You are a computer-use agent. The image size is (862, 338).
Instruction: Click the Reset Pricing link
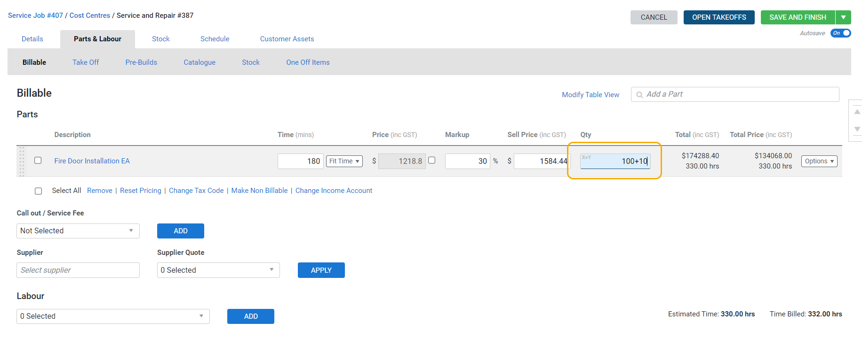pos(140,191)
